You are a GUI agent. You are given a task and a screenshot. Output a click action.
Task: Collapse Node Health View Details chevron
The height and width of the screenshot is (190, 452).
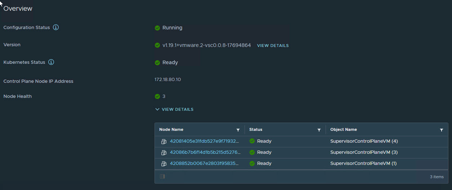tap(157, 109)
